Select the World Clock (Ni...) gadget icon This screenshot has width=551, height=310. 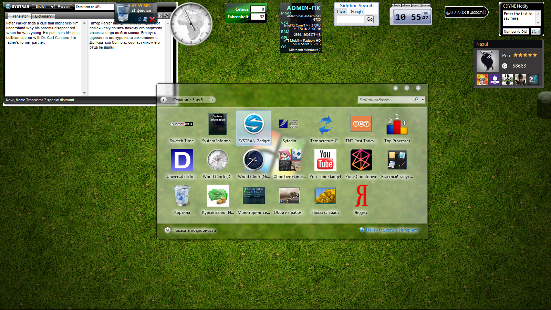tap(253, 160)
